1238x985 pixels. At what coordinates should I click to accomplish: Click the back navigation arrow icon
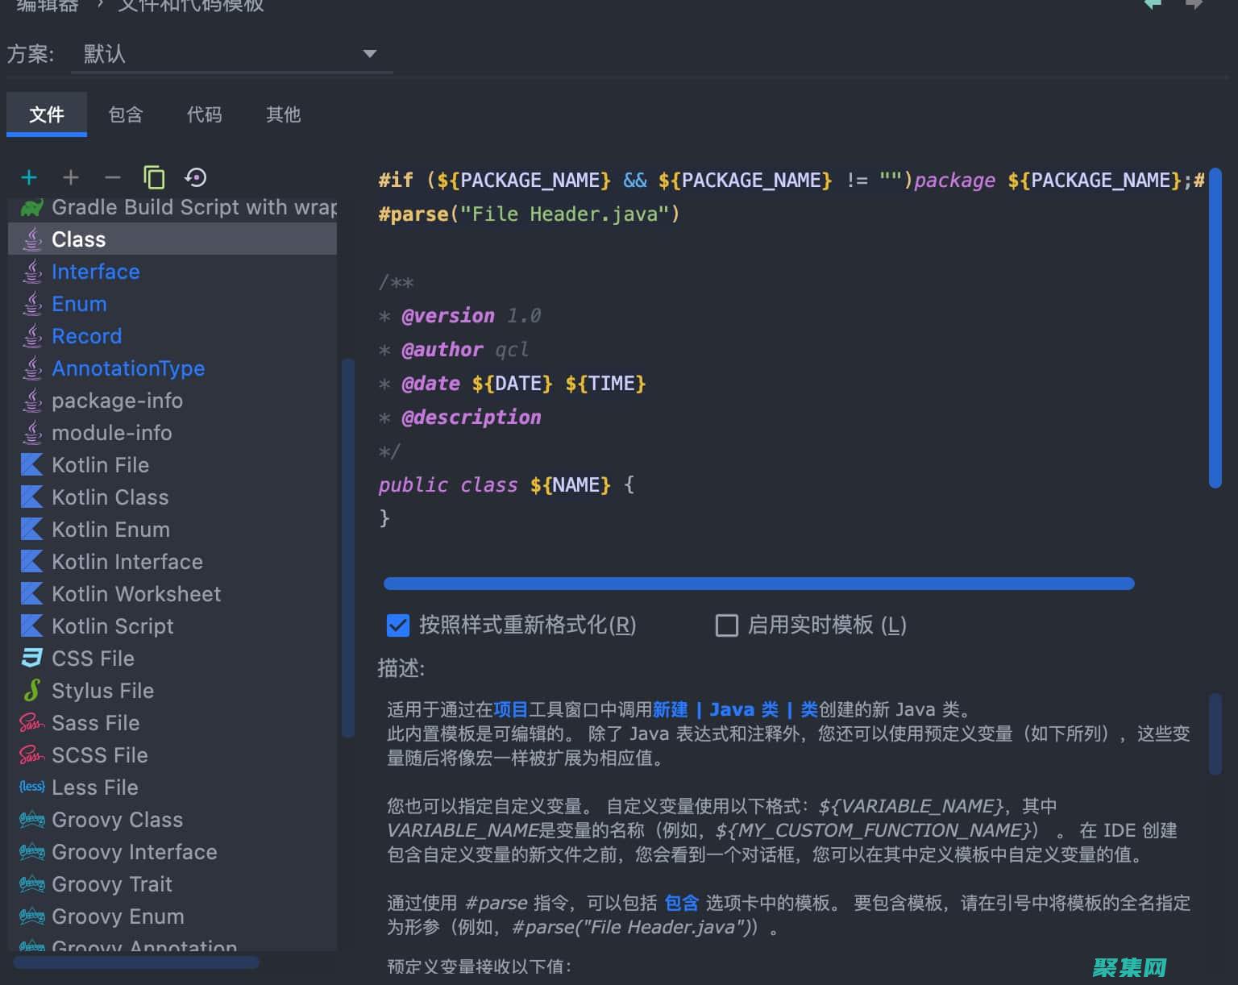[x=1153, y=5]
